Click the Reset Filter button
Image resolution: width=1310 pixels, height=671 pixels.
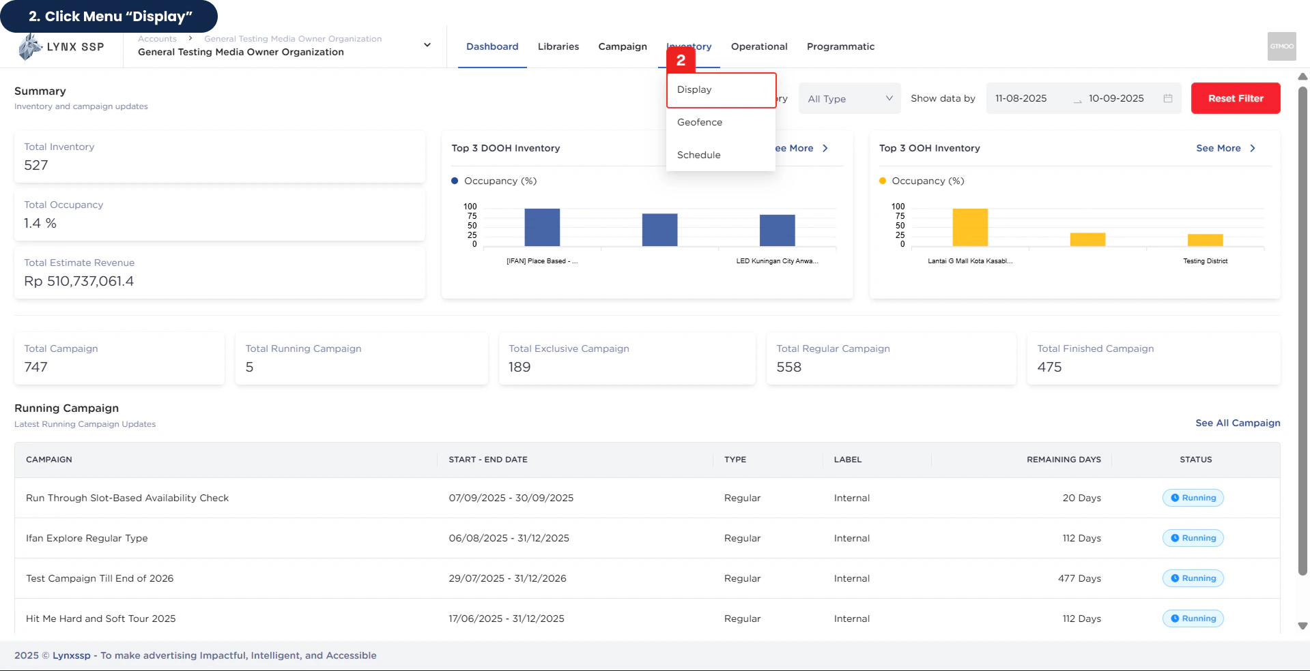[1235, 98]
